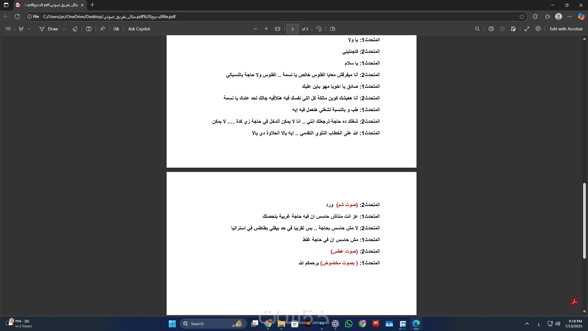Click the Add text tool
This screenshot has width=588, height=331.
(x=89, y=29)
